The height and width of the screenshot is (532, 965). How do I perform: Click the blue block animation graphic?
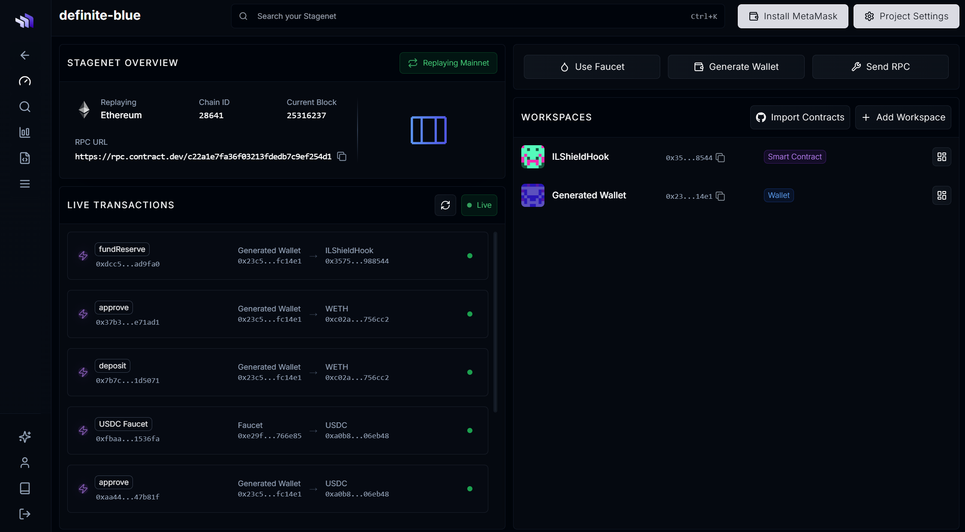point(429,130)
